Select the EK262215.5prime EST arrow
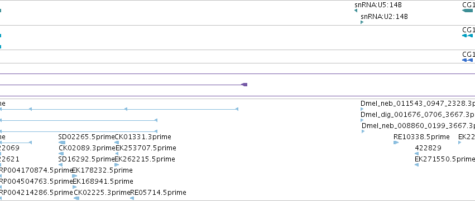 click(117, 165)
